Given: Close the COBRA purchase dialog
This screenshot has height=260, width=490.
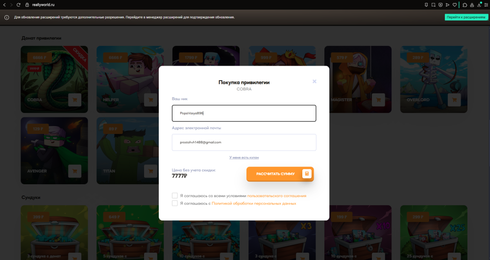Looking at the screenshot, I should point(315,81).
